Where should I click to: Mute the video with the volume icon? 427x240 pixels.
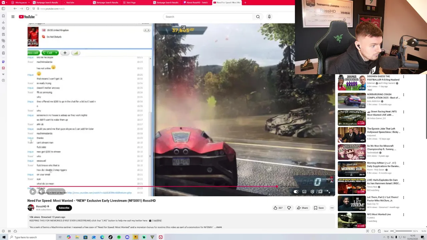point(41,192)
